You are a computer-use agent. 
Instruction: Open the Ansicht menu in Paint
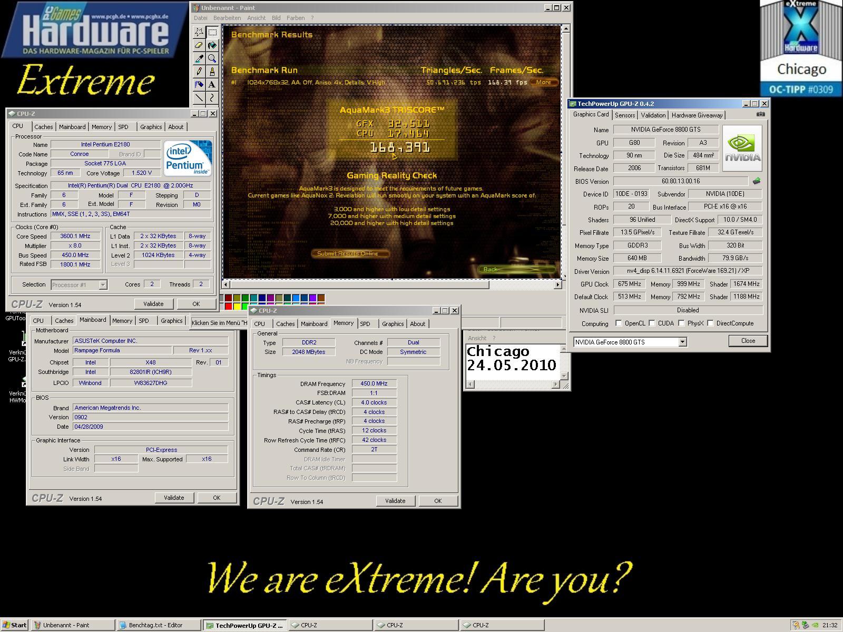pyautogui.click(x=257, y=18)
